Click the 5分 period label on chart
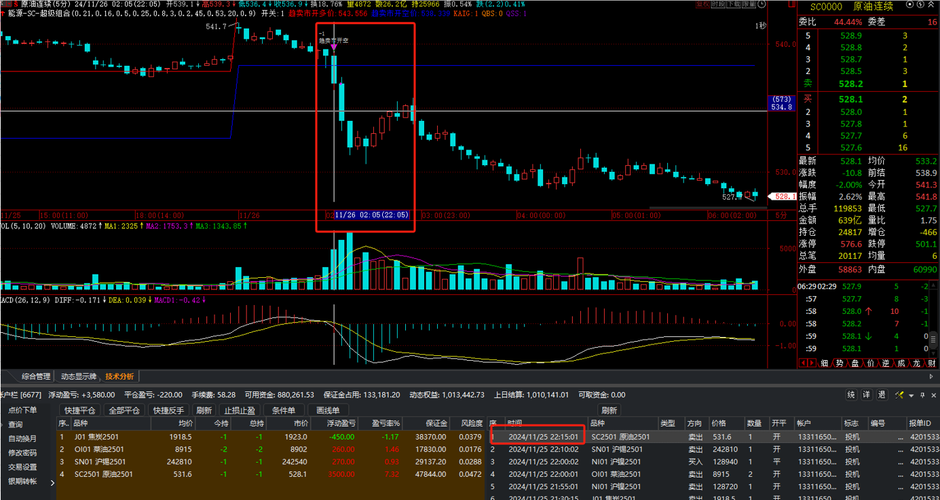 tap(781, 215)
